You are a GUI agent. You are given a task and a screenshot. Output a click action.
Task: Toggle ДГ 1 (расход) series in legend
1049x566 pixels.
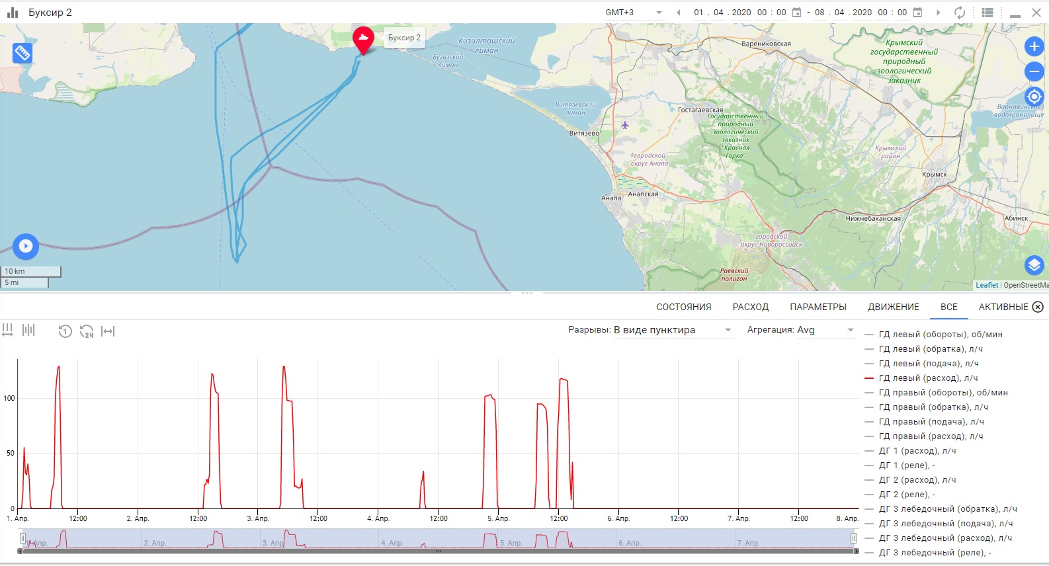(917, 451)
